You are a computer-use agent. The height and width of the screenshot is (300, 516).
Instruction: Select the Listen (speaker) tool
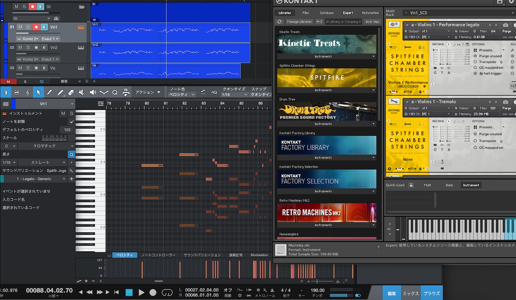(93, 92)
